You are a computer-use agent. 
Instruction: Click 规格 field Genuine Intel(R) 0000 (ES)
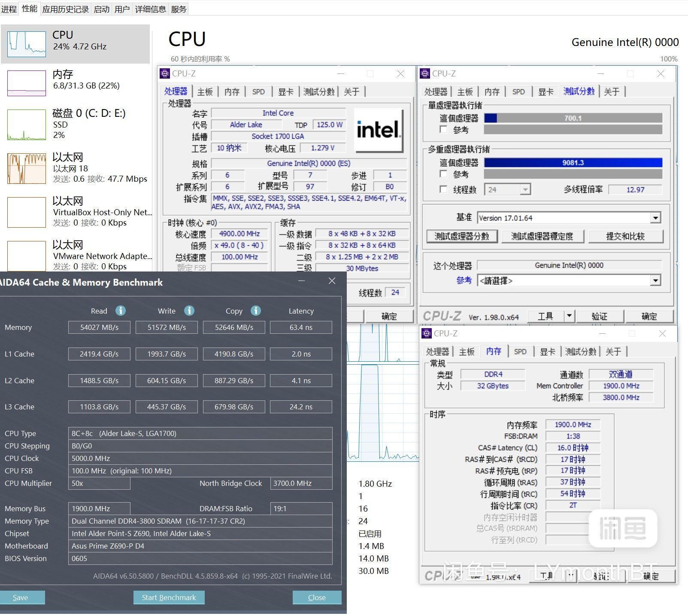click(x=309, y=163)
